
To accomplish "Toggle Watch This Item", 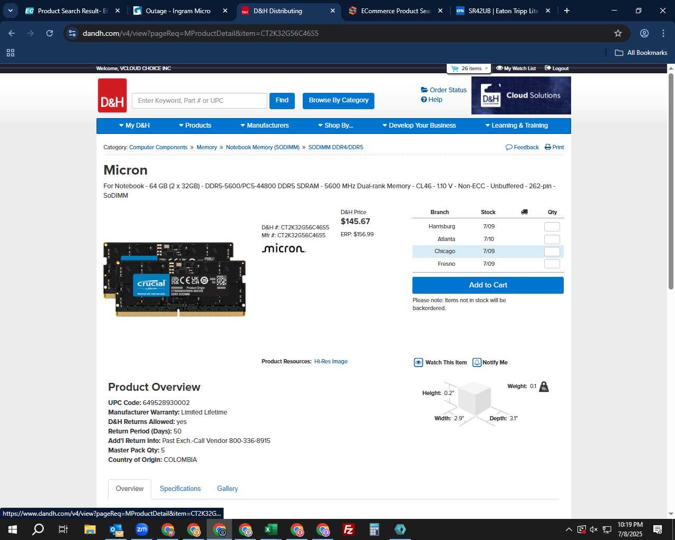I will (x=440, y=362).
